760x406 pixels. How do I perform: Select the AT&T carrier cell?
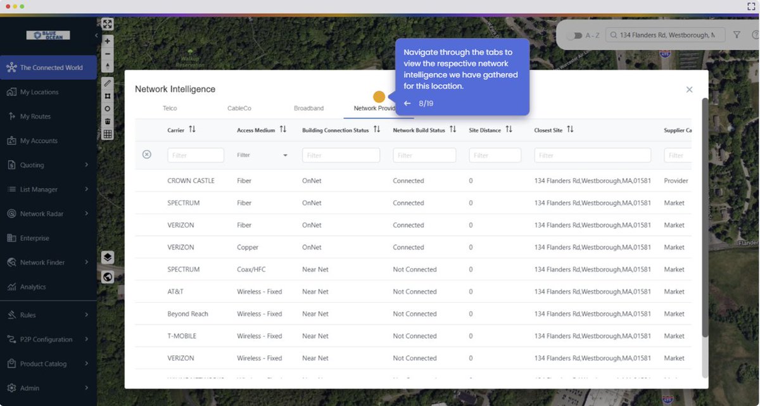tap(175, 291)
